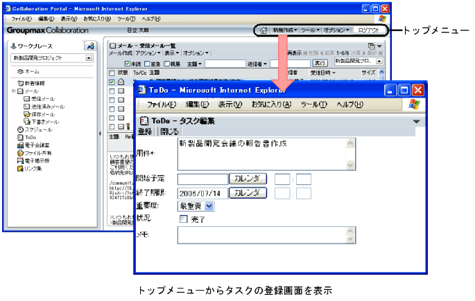Open ToDo from the sidebar list

tap(26, 138)
